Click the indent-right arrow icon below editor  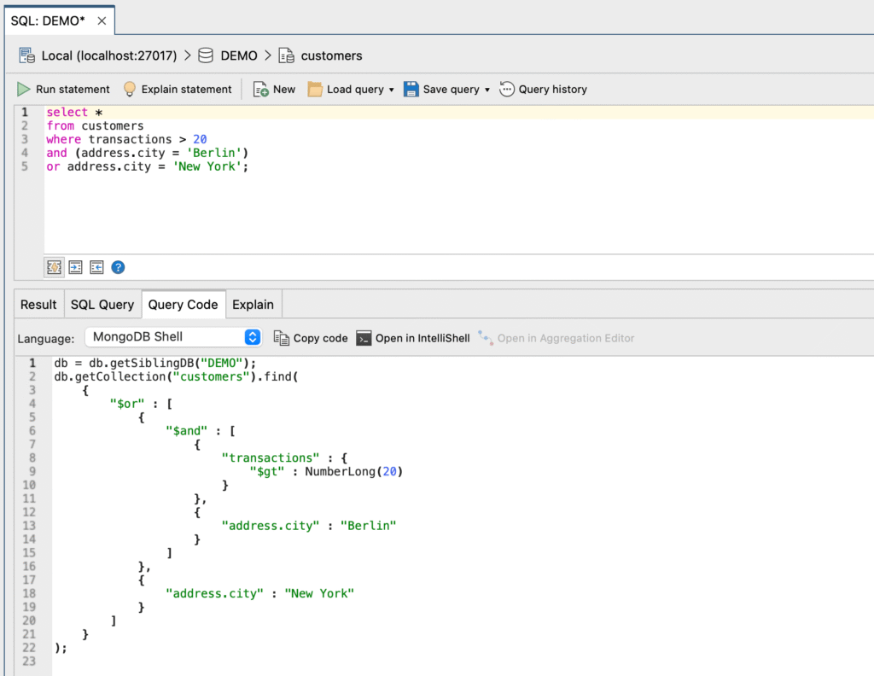pos(75,267)
